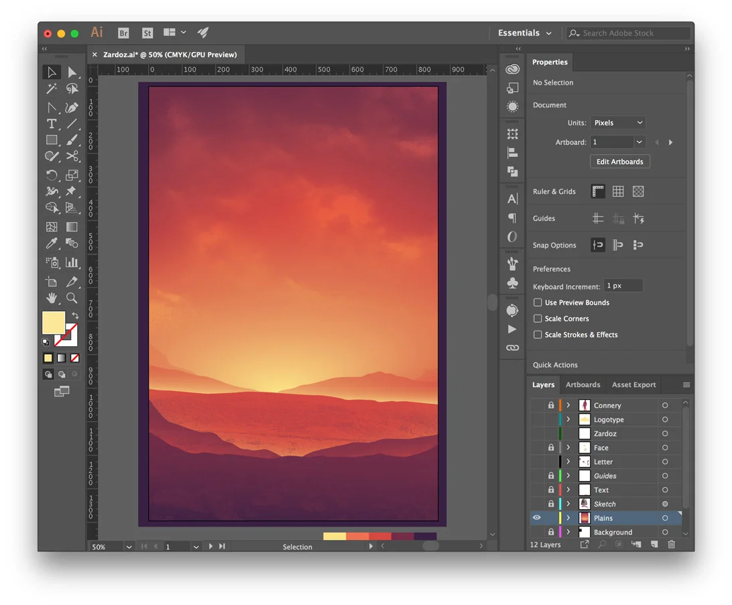Open the Character panel icon
The width and height of the screenshot is (732, 605).
tap(513, 199)
